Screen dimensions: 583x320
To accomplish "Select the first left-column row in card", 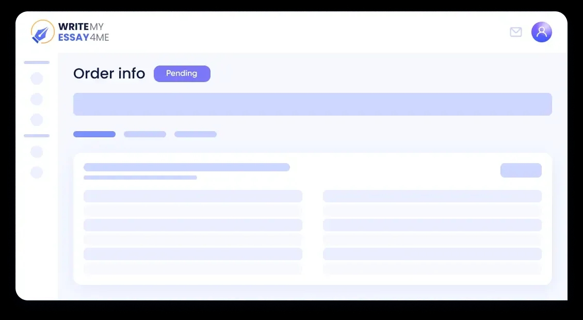I will tap(193, 196).
